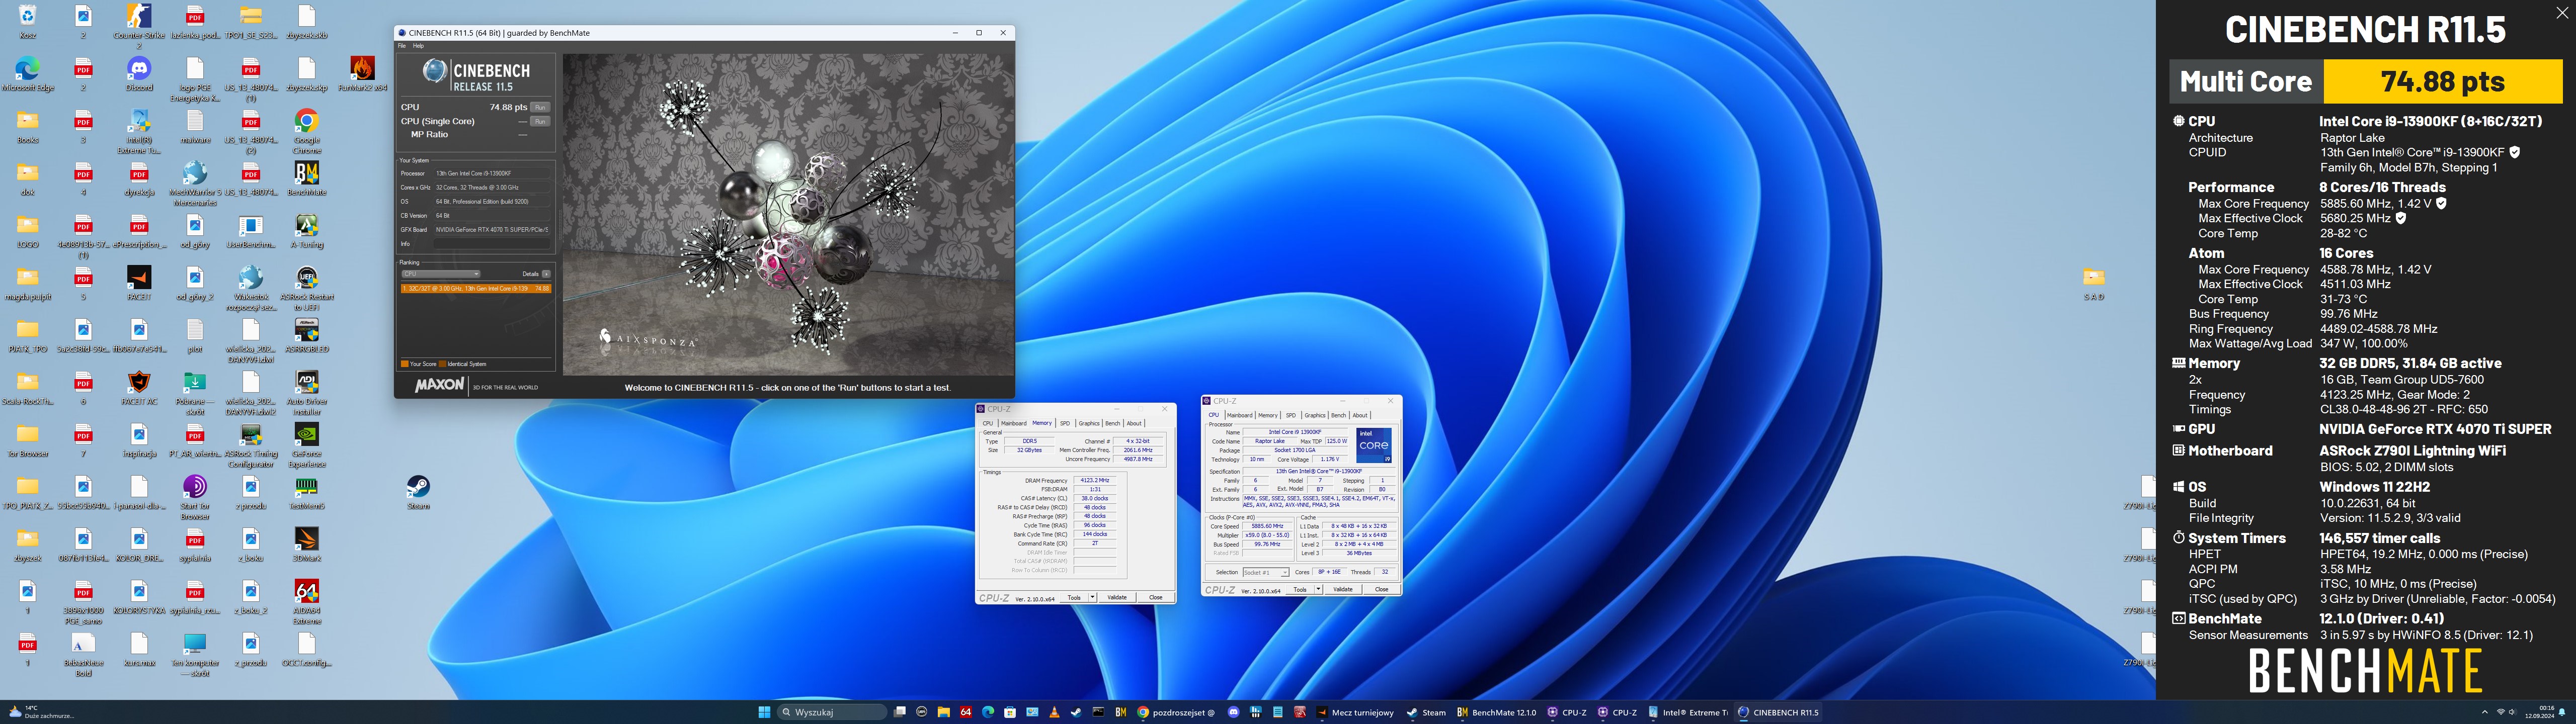This screenshot has width=2576, height=724.
Task: Open the Help menu in Cinebench
Action: [x=418, y=46]
